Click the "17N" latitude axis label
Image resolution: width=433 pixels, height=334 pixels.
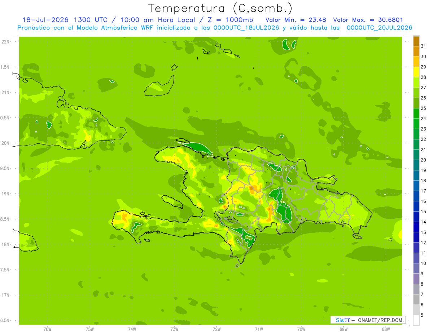pos(5,295)
